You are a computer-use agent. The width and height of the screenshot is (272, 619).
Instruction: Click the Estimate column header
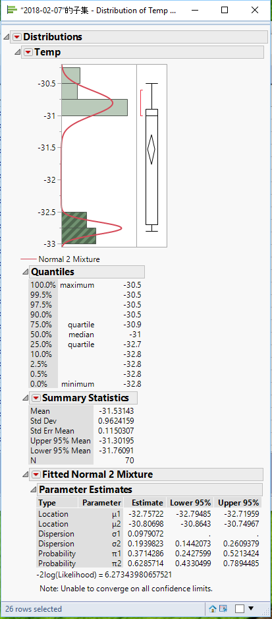pos(148,503)
